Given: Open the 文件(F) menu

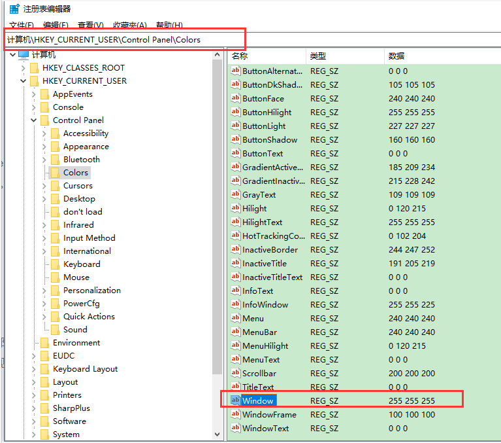Looking at the screenshot, I should click(22, 25).
